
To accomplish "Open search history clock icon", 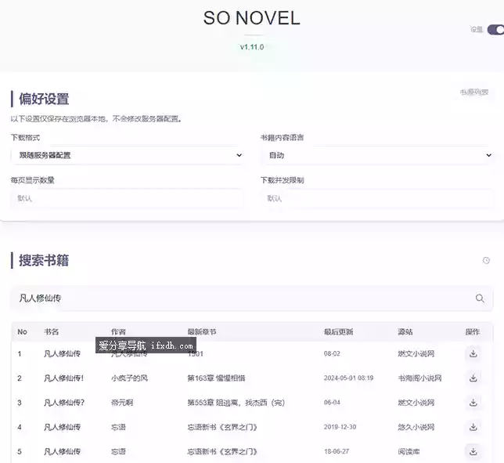I will (486, 260).
